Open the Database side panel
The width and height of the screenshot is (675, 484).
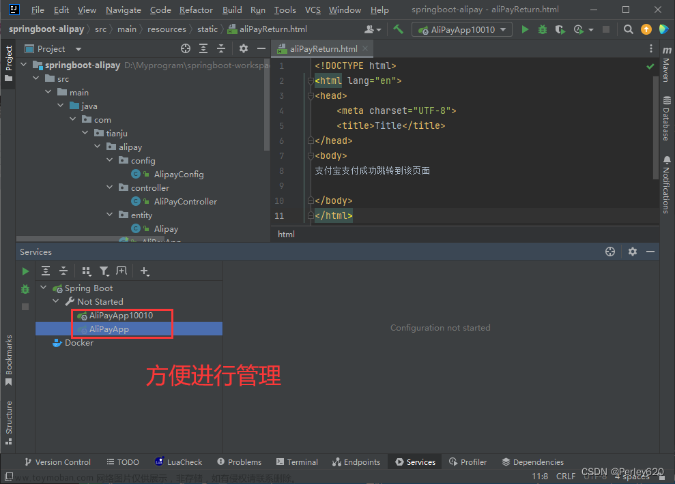tap(666, 119)
